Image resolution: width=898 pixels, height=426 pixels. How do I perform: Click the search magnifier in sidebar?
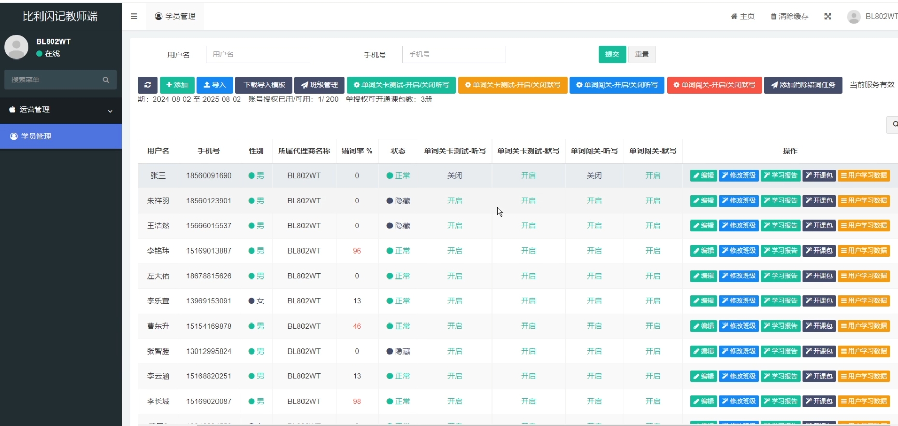pos(106,80)
